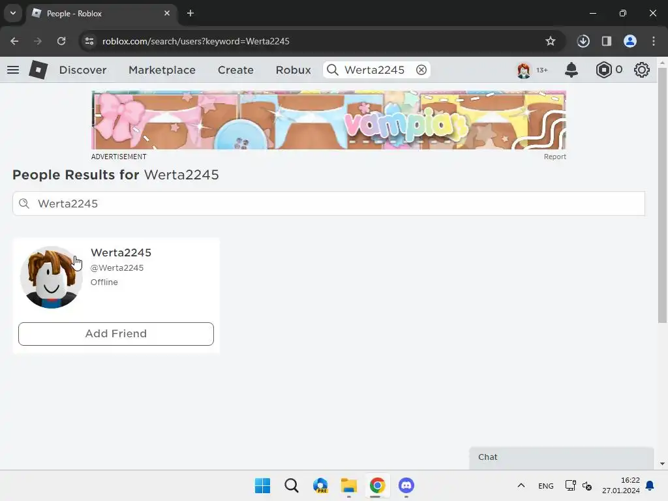
Task: Open the Roblox settings gear
Action: 641,70
